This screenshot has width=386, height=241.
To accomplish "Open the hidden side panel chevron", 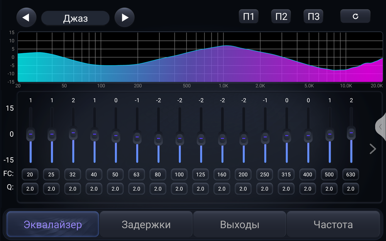I will [x=381, y=126].
